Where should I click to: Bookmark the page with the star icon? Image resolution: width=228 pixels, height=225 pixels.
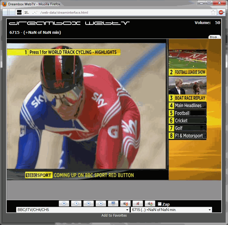(213, 13)
